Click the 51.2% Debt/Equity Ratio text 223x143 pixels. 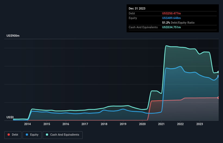point(178,23)
